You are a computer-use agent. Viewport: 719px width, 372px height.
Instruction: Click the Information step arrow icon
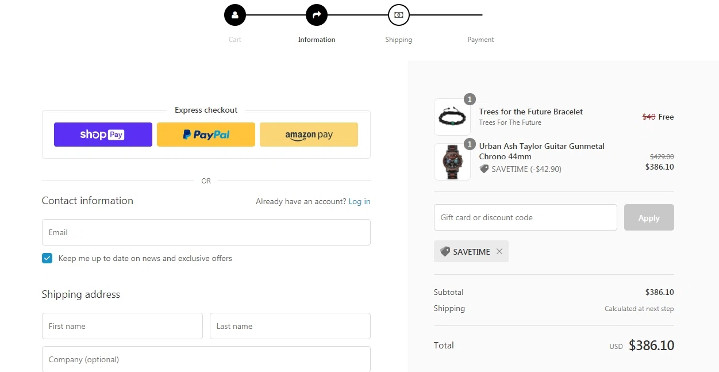click(x=316, y=16)
